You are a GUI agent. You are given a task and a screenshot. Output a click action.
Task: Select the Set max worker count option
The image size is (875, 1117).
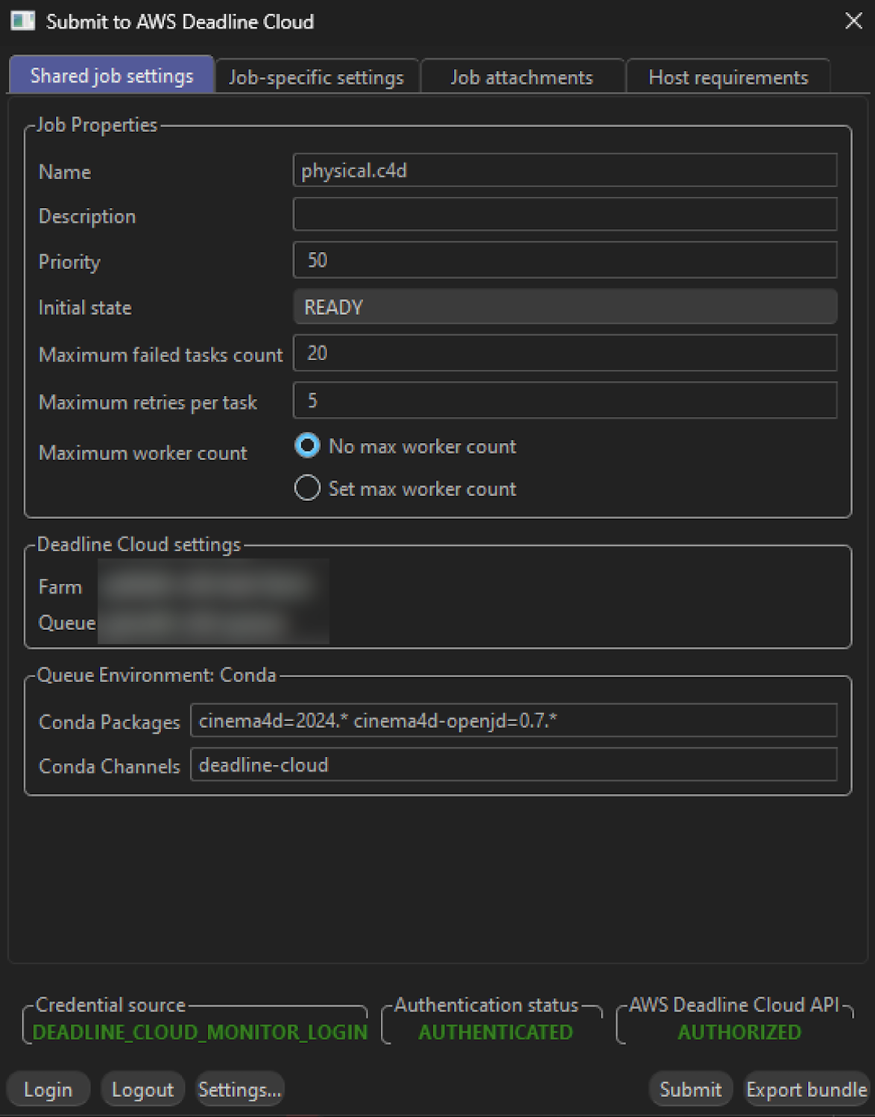[307, 488]
